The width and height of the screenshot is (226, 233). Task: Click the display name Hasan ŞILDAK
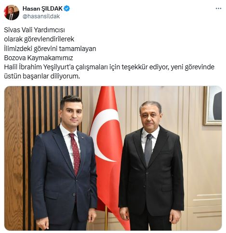pos(42,9)
